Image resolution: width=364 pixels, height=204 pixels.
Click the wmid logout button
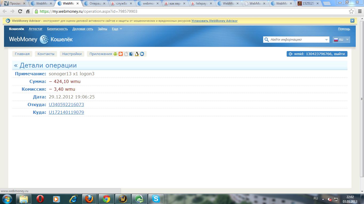317,54
